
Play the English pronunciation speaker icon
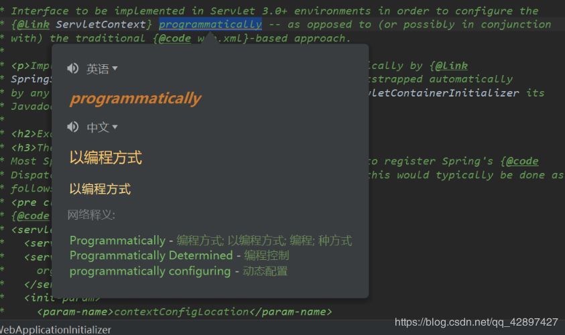(x=73, y=68)
